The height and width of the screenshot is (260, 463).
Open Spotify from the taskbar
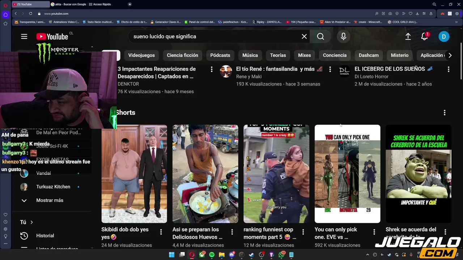pos(212,255)
